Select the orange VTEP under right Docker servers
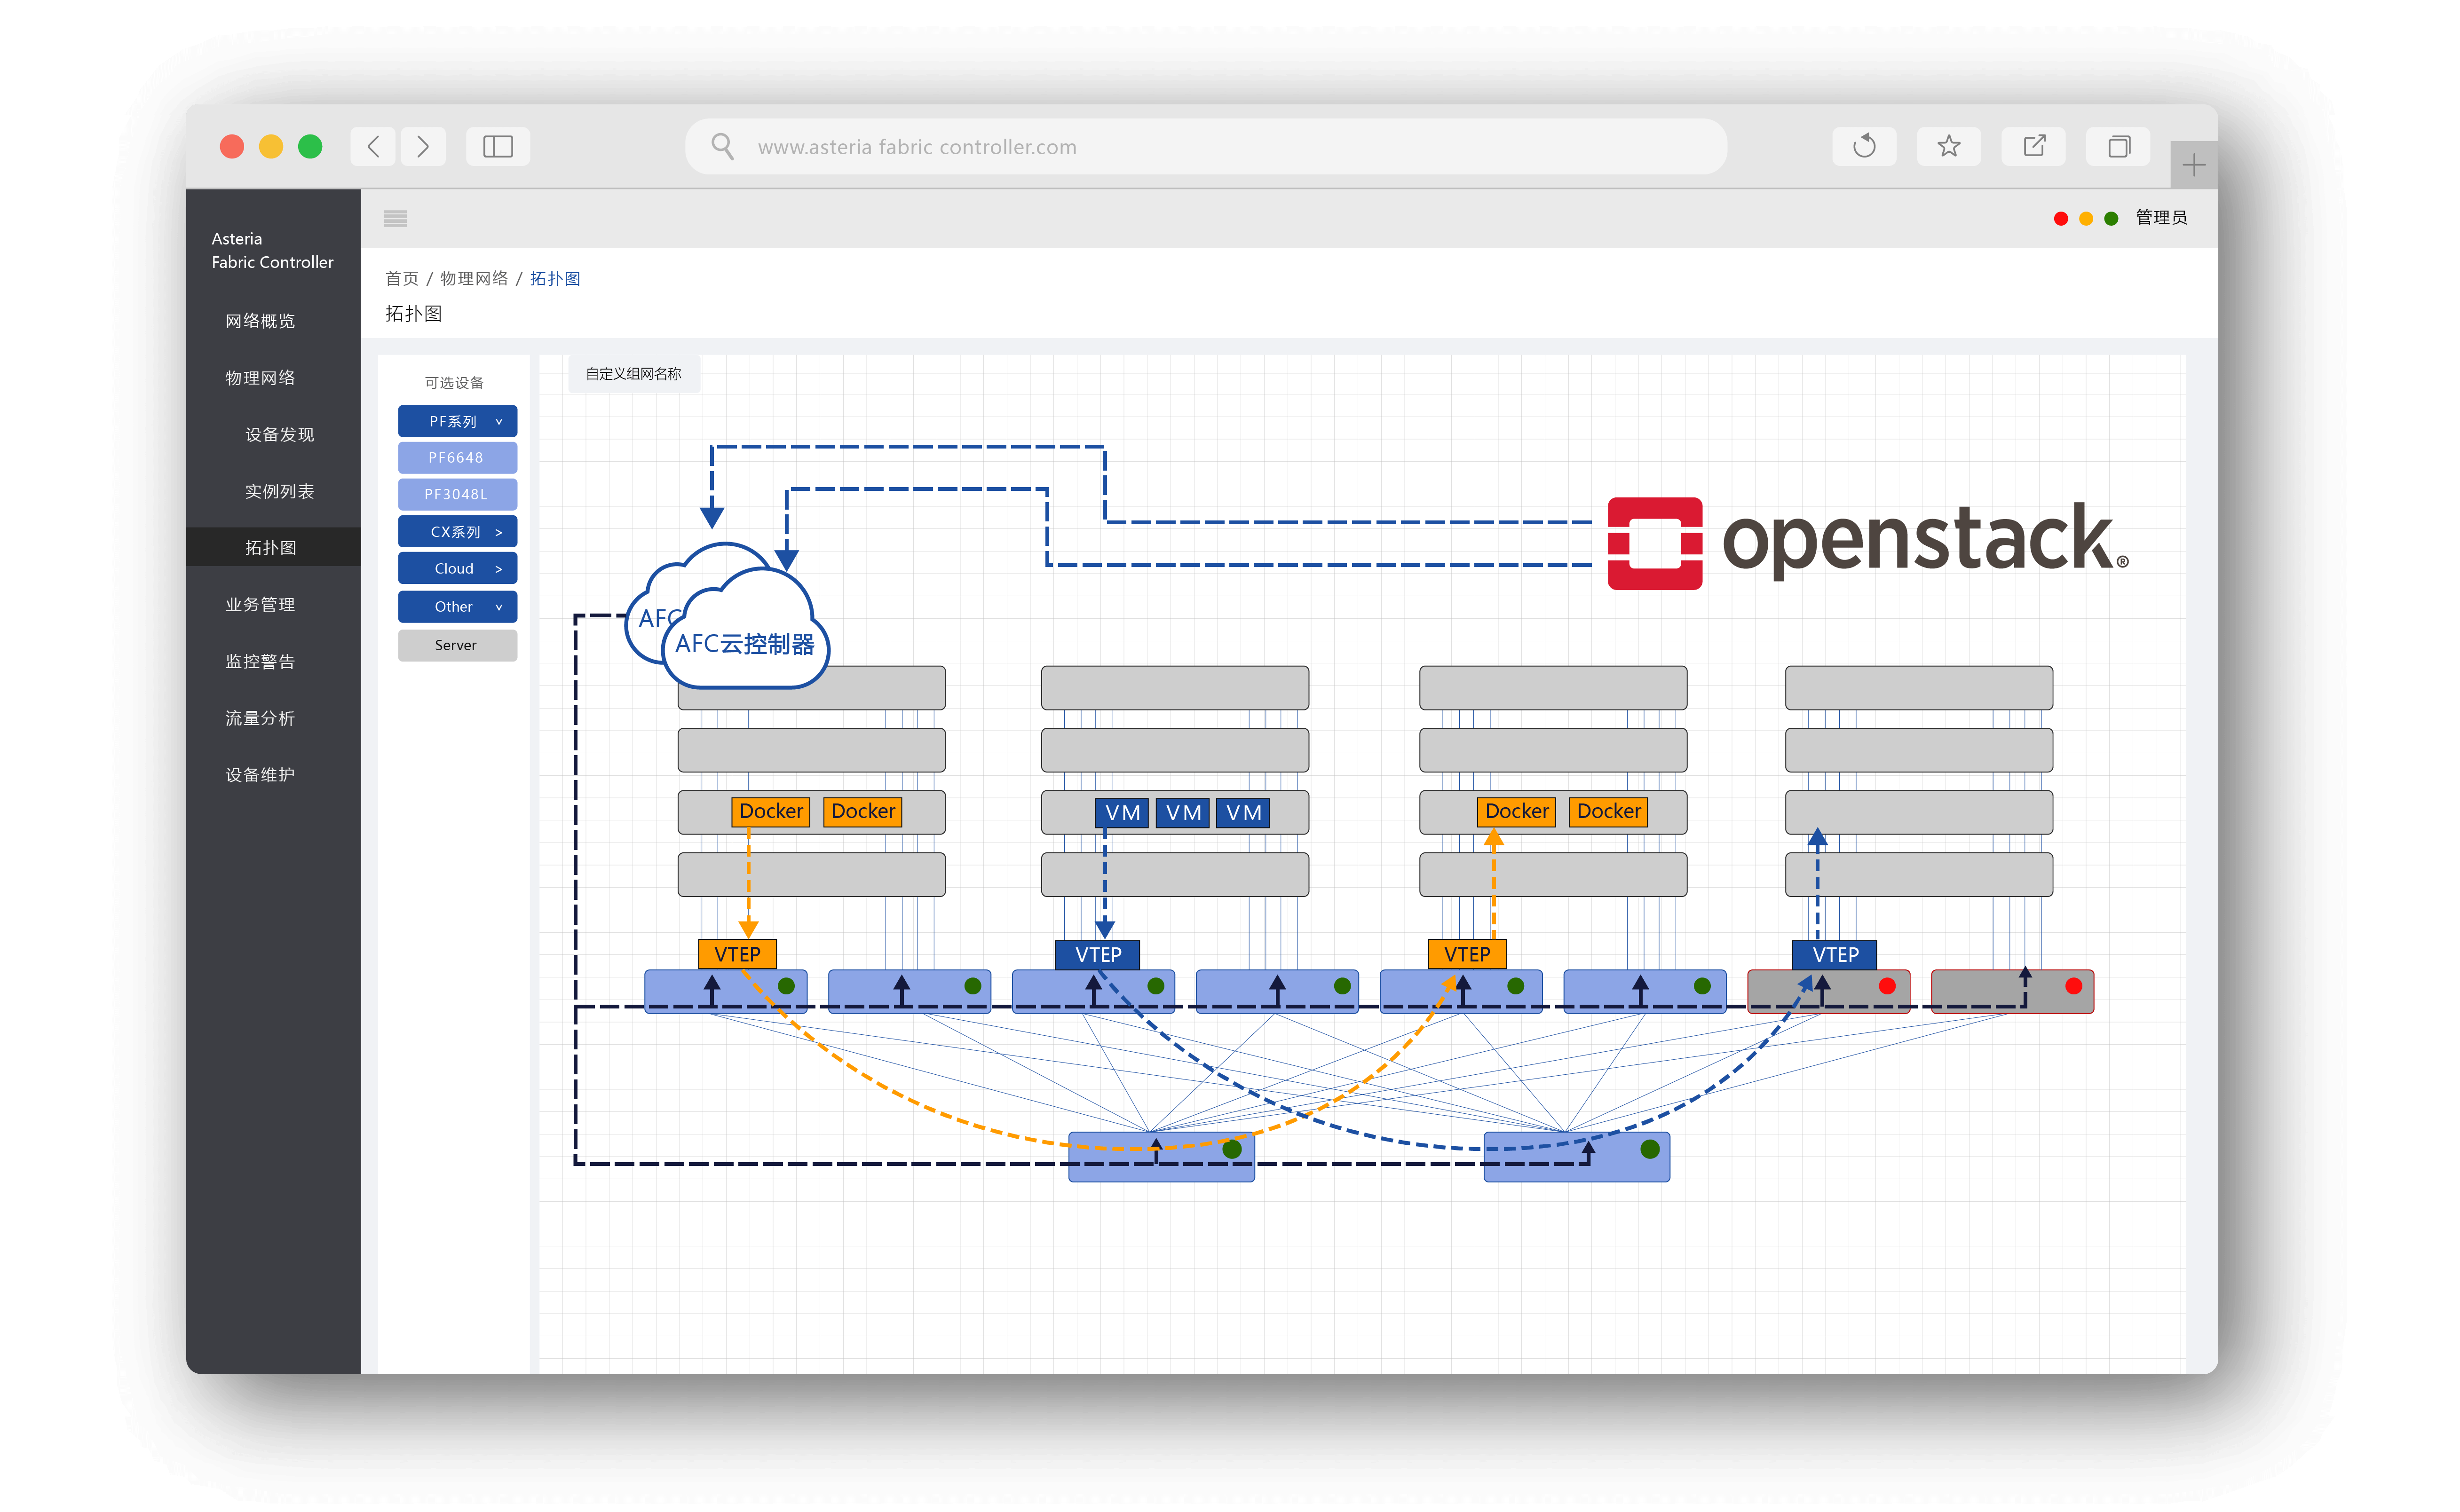The width and height of the screenshot is (2460, 1512). pos(1467,955)
